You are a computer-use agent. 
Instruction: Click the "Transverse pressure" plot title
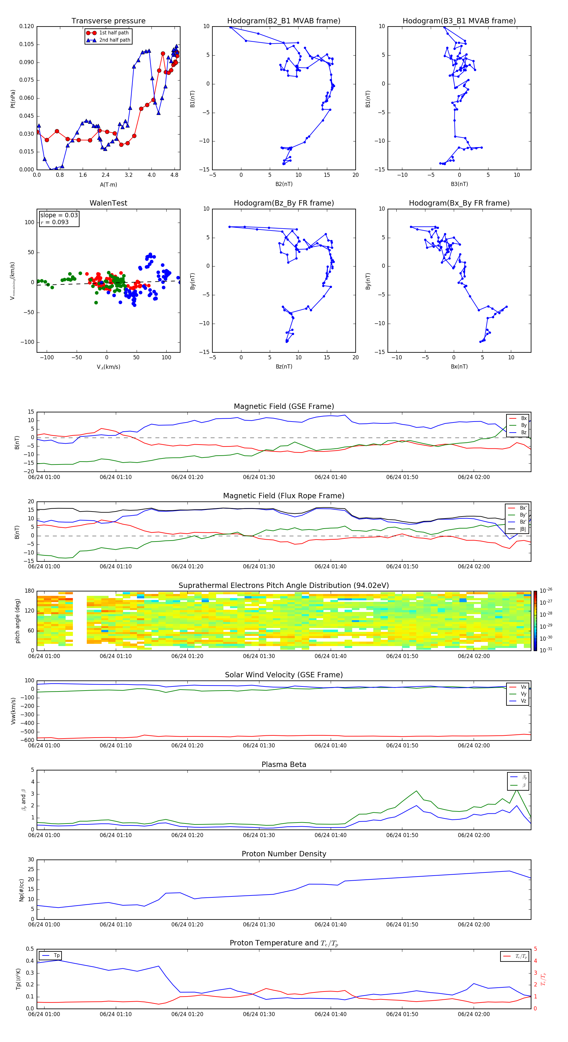point(108,21)
